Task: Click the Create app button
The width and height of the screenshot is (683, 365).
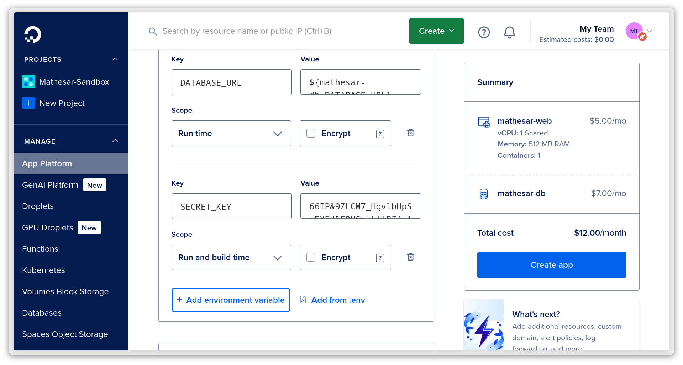Action: 551,264
